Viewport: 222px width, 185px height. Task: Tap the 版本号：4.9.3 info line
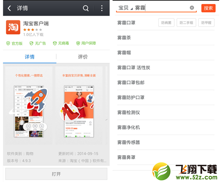19,161
